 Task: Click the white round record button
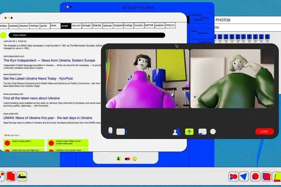click(213, 132)
